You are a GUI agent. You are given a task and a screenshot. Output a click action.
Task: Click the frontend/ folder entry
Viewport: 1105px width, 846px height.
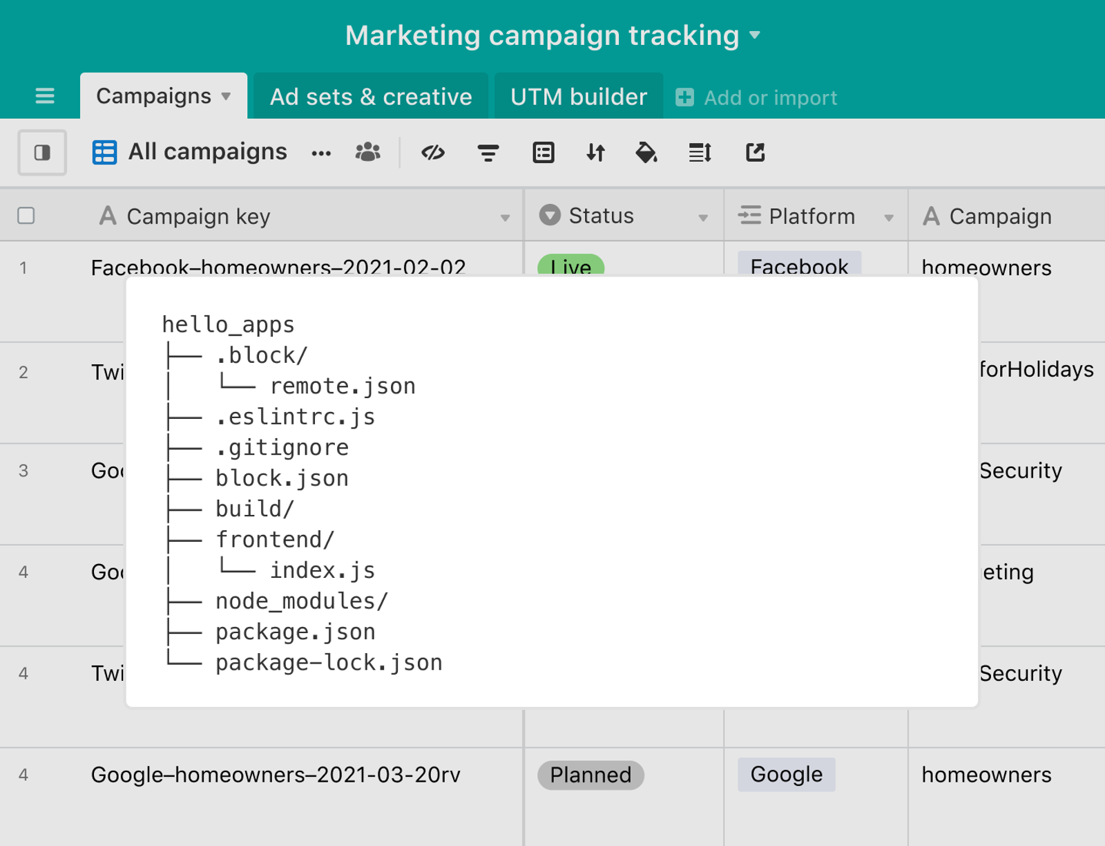pyautogui.click(x=275, y=539)
